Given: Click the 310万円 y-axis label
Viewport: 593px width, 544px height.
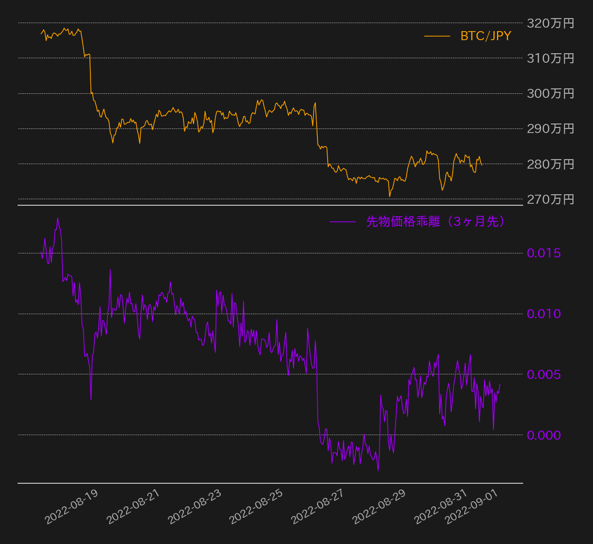Looking at the screenshot, I should [550, 58].
